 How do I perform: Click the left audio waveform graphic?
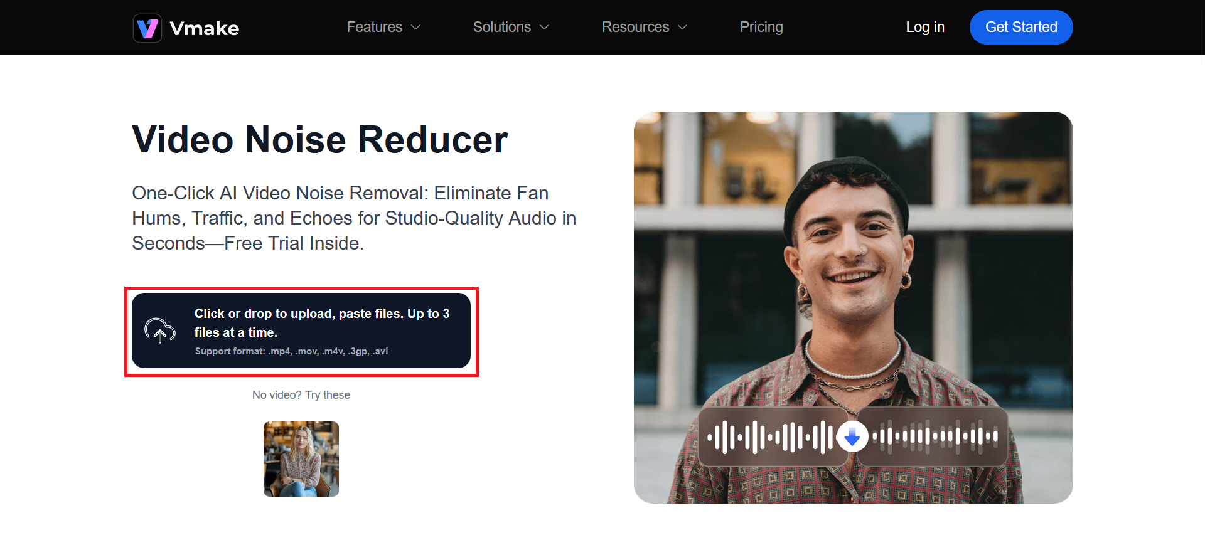click(x=770, y=436)
